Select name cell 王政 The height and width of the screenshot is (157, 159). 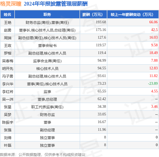(x=8, y=46)
